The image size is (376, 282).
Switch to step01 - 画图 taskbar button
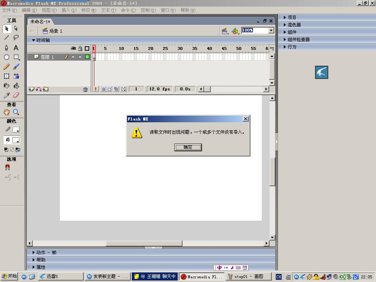pos(249,276)
